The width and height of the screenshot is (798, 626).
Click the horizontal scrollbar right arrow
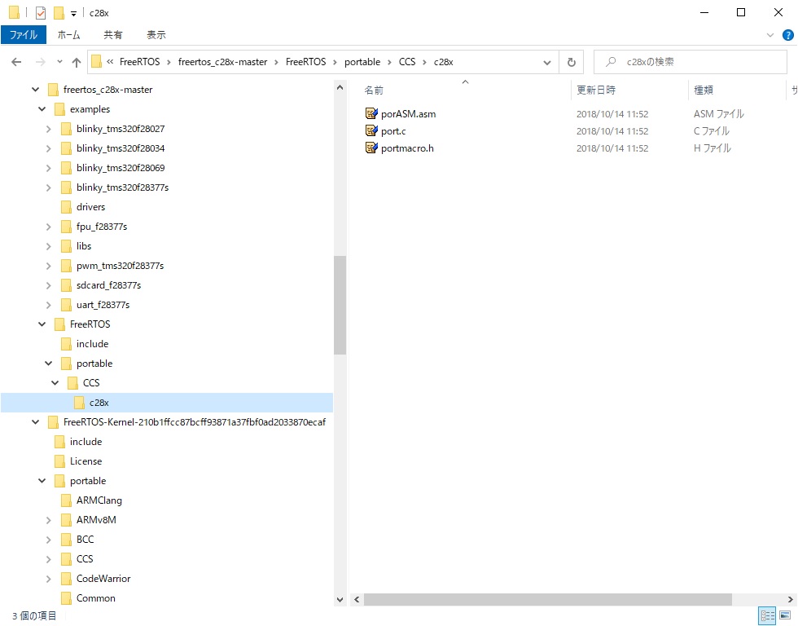pos(791,600)
